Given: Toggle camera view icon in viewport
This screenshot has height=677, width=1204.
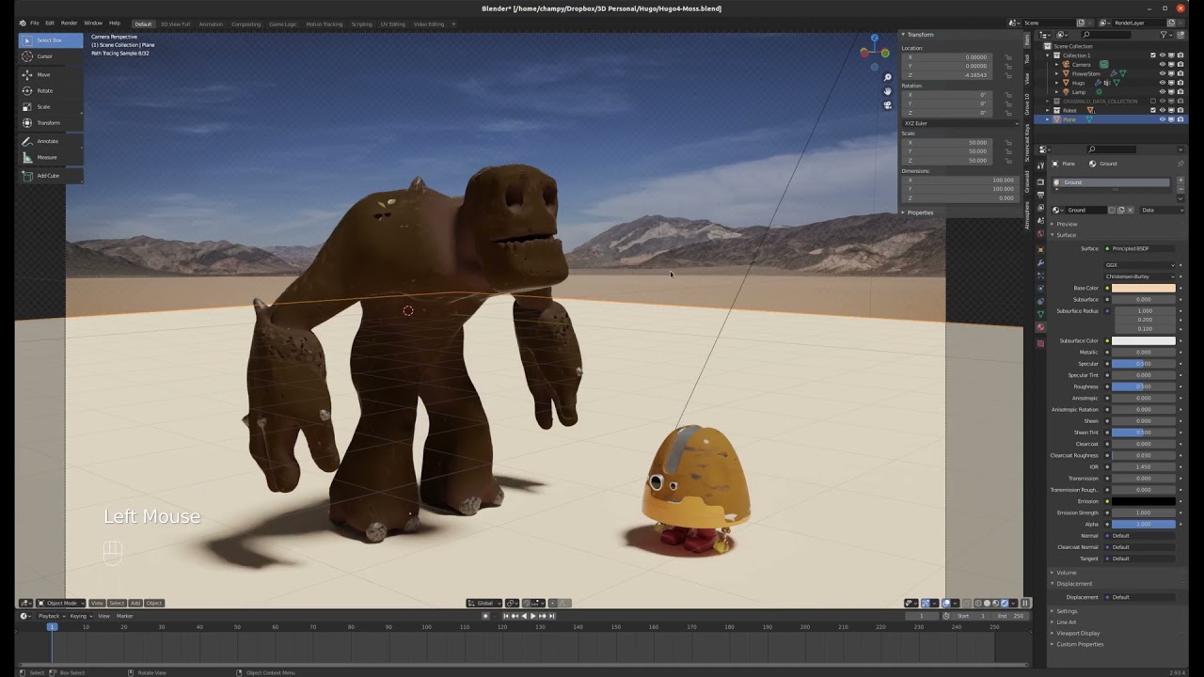Looking at the screenshot, I should [888, 105].
